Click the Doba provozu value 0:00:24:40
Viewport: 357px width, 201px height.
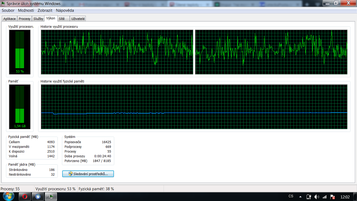103,156
